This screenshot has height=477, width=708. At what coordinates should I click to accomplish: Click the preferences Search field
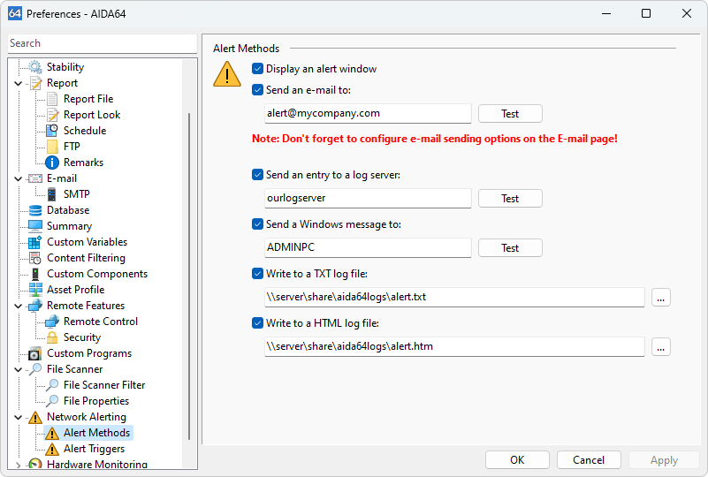pos(103,43)
